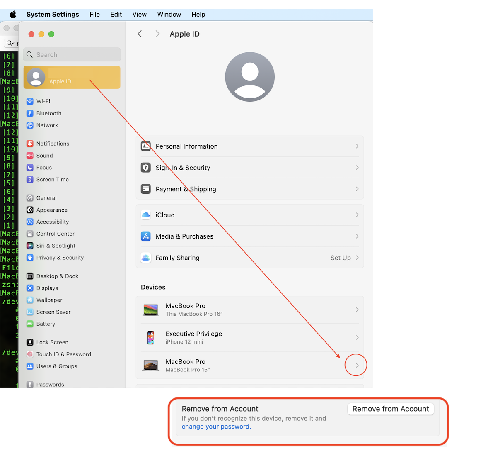The image size is (493, 473).
Task: Expand Media & Purchases chevron
Action: [357, 236]
